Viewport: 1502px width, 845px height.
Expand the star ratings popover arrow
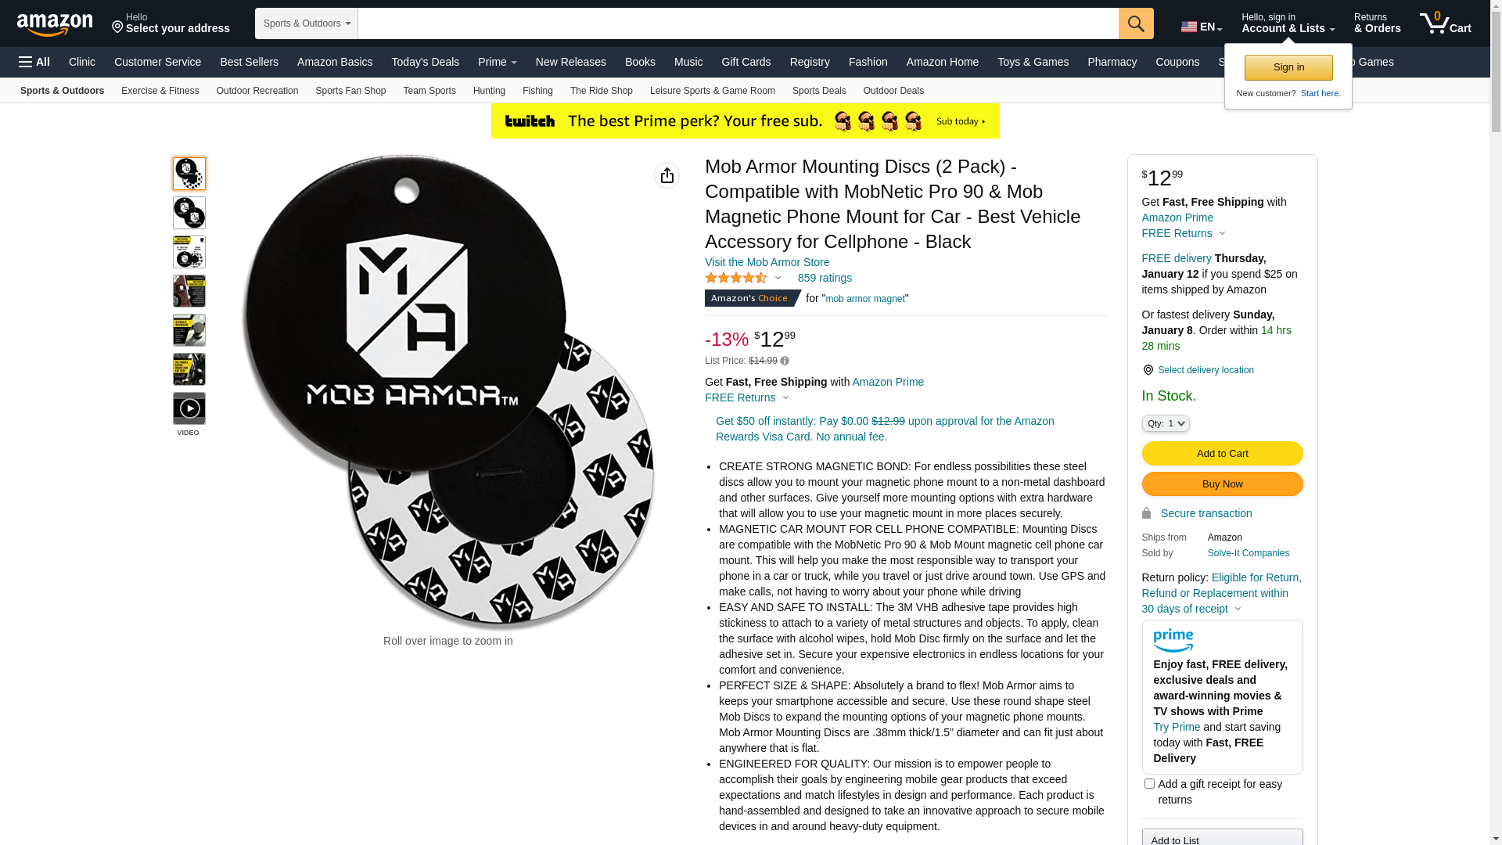778,278
